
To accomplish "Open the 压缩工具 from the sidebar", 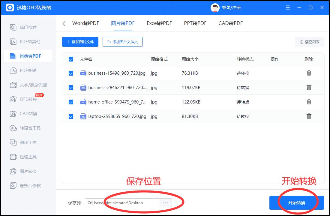I will [28, 157].
